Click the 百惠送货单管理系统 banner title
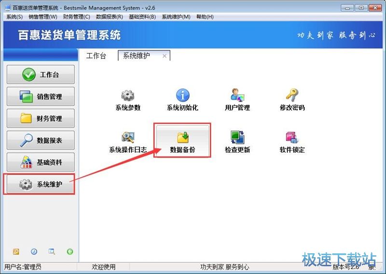Viewport: 386px width, 274px height. click(x=69, y=35)
